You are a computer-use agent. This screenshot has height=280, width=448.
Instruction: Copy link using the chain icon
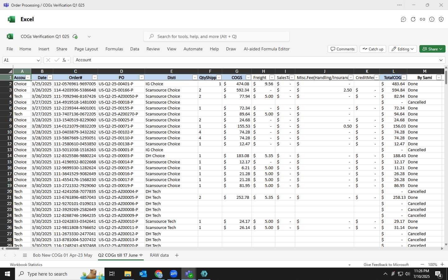tap(422, 19)
